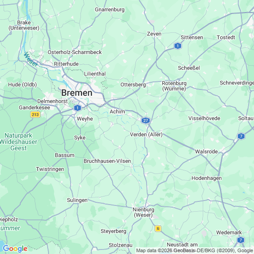This screenshot has height=254, width=254.
Task: Click the Sulingen town label
Action: click(77, 200)
